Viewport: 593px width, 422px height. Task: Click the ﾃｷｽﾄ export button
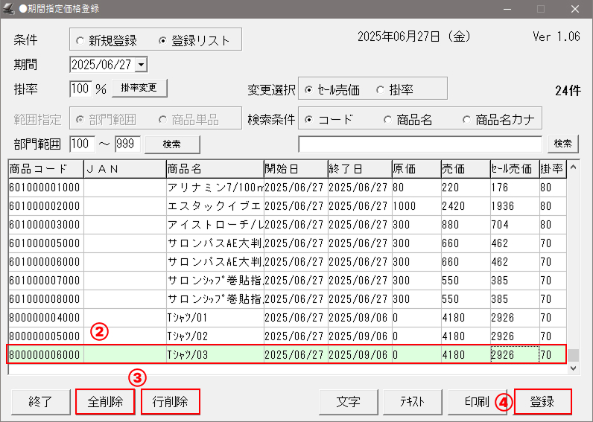(413, 402)
